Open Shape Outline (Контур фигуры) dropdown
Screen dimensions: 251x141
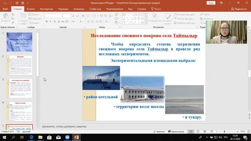click(x=184, y=19)
